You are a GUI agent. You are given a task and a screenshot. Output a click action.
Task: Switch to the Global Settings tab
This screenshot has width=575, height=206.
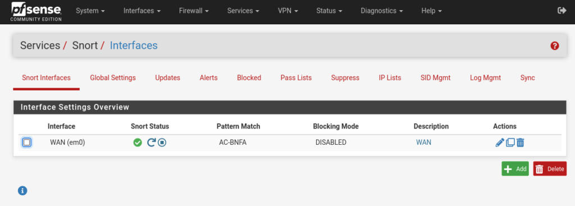pyautogui.click(x=113, y=77)
